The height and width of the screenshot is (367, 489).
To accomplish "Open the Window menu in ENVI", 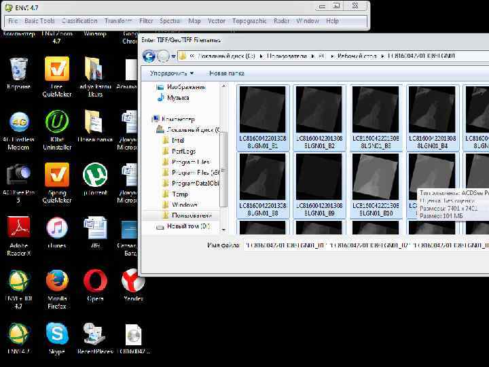I will (308, 21).
